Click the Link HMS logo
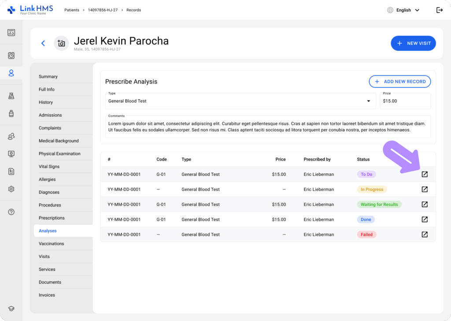This screenshot has height=321, width=451. click(30, 10)
